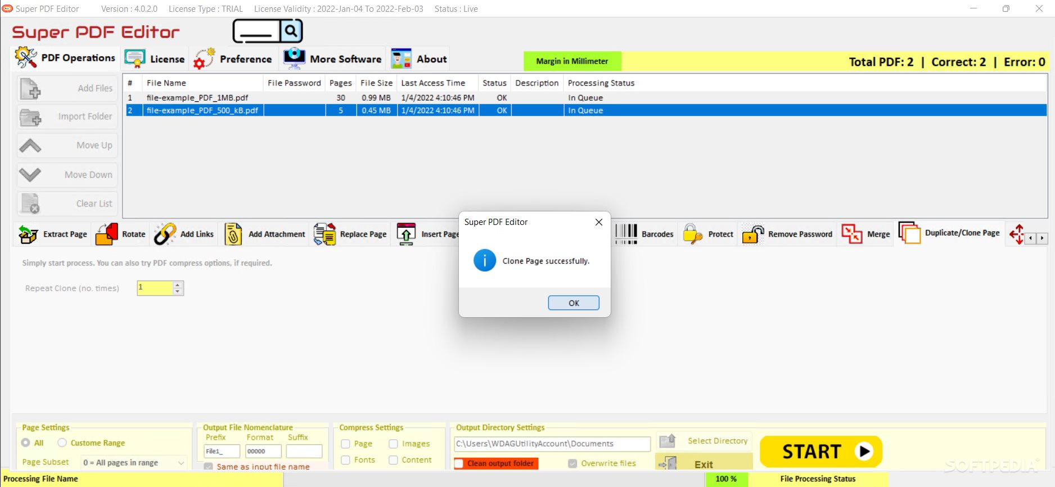Click Add Files button
This screenshot has height=487, width=1055.
pos(67,88)
